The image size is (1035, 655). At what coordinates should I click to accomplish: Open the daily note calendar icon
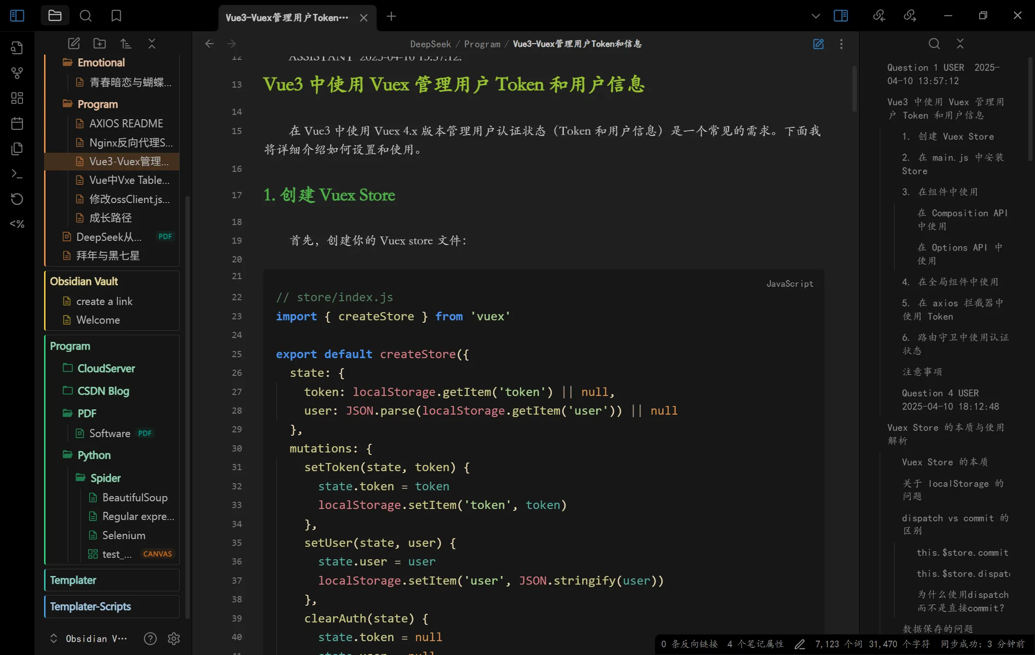pyautogui.click(x=17, y=124)
